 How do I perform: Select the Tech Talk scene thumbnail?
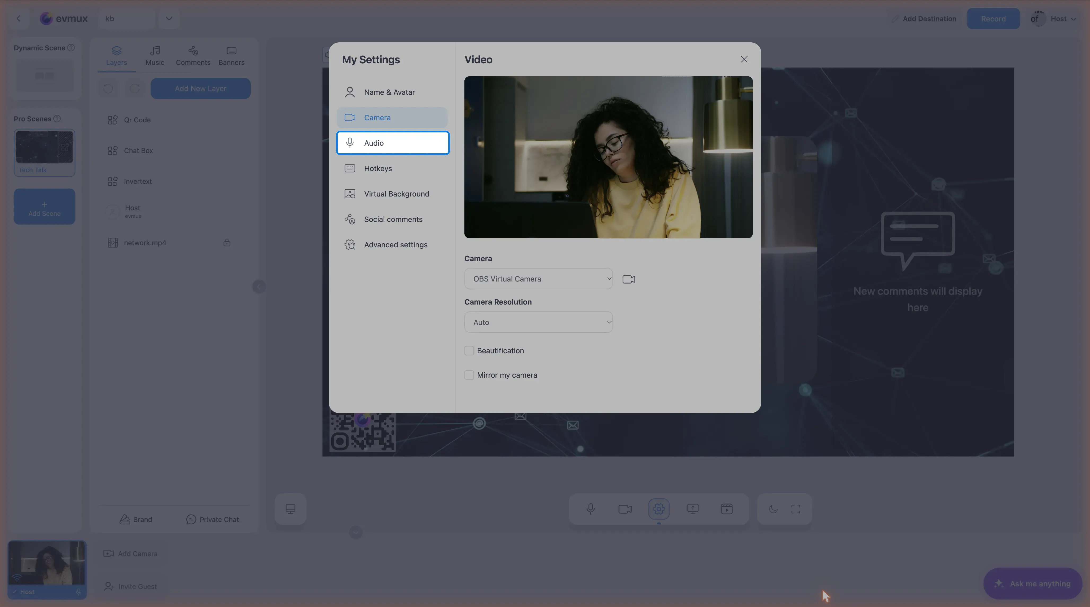45,153
